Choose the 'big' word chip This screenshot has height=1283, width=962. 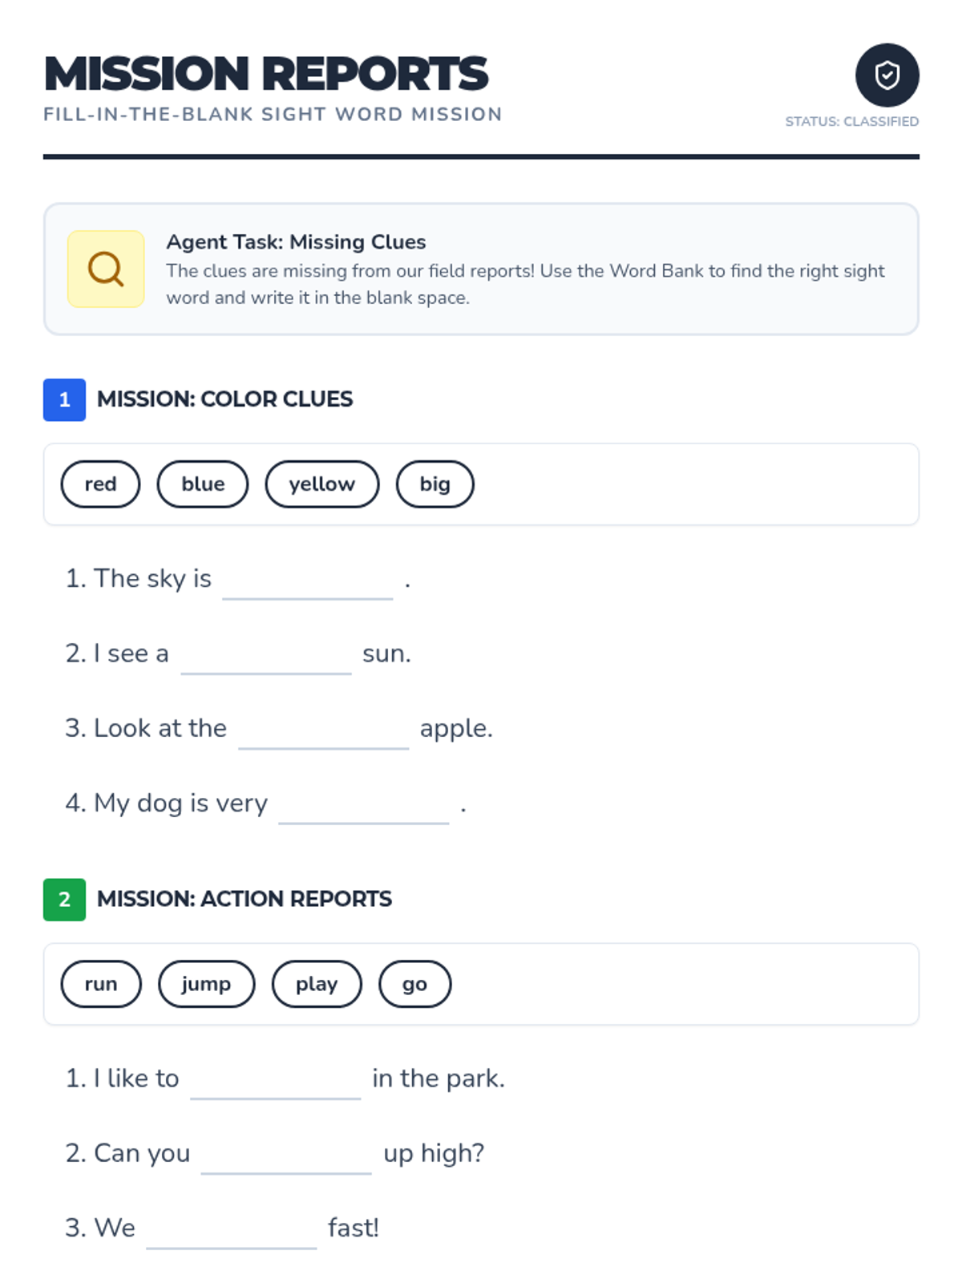435,484
